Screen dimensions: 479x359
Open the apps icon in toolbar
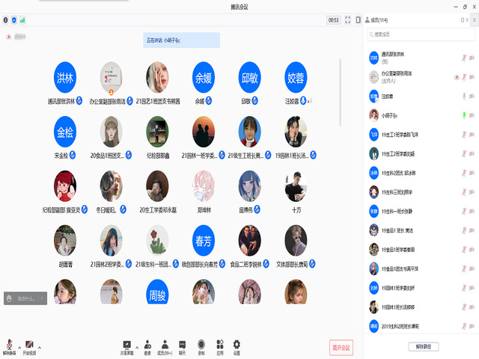point(219,345)
